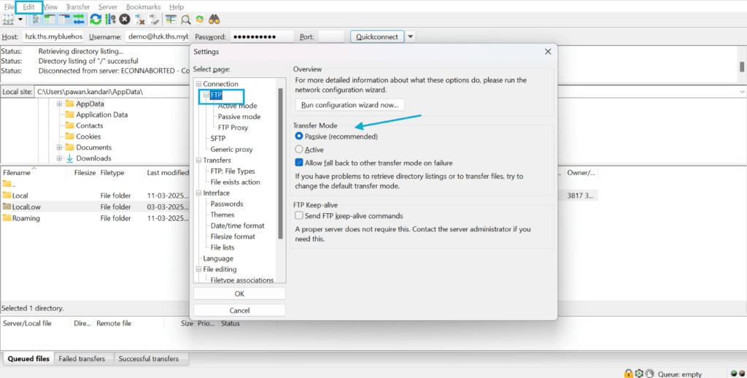The height and width of the screenshot is (378, 747).
Task: Expand the AppData folder in local tree
Action: pyautogui.click(x=60, y=104)
